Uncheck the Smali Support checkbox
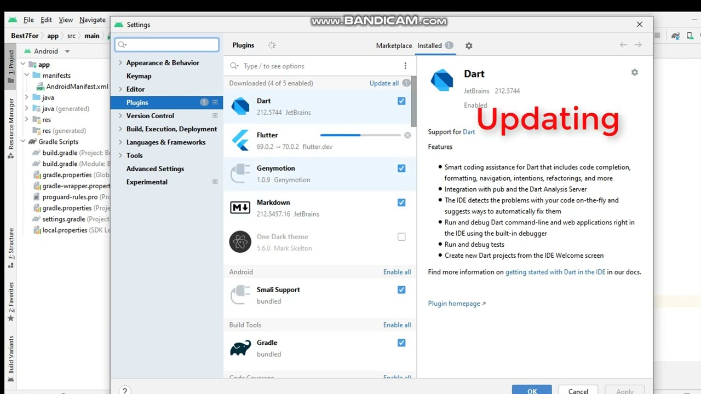Viewport: 701px width, 394px height. [x=401, y=290]
